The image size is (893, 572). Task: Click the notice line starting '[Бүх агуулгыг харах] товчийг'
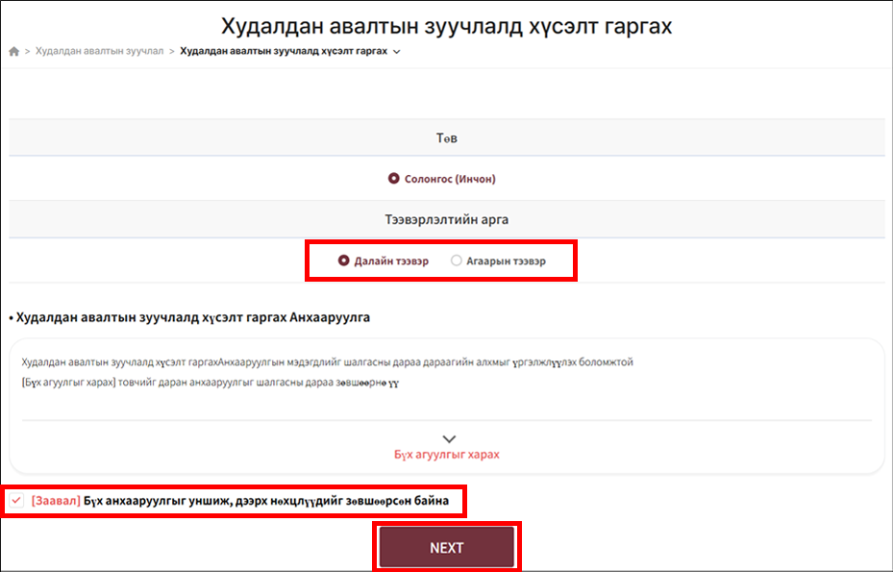[210, 382]
